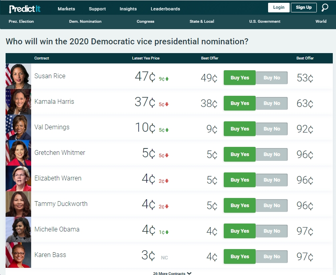Buy No on Elizabeth Warren
This screenshot has width=336, height=275.
(x=272, y=180)
